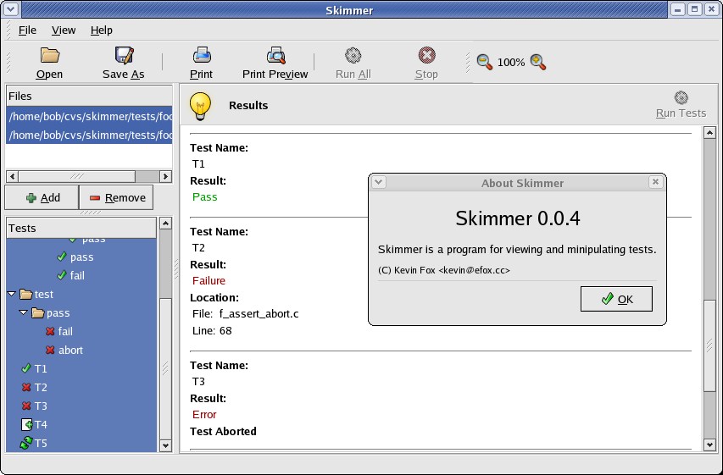Click the Open folder icon in toolbar
The image size is (723, 475).
[49, 55]
